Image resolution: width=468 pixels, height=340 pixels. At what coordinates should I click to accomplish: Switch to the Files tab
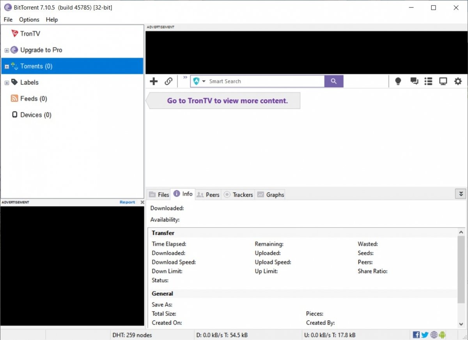159,195
